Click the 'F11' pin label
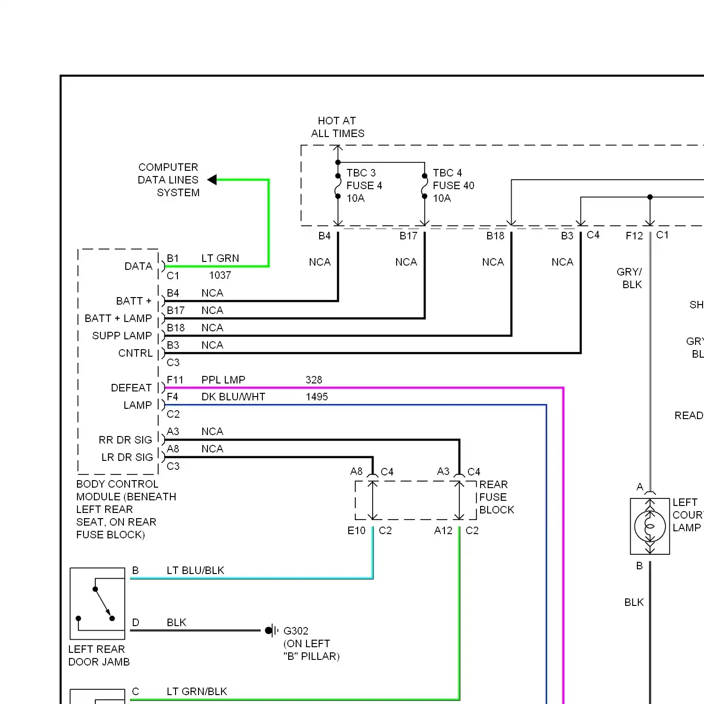The height and width of the screenshot is (704, 704). click(175, 380)
